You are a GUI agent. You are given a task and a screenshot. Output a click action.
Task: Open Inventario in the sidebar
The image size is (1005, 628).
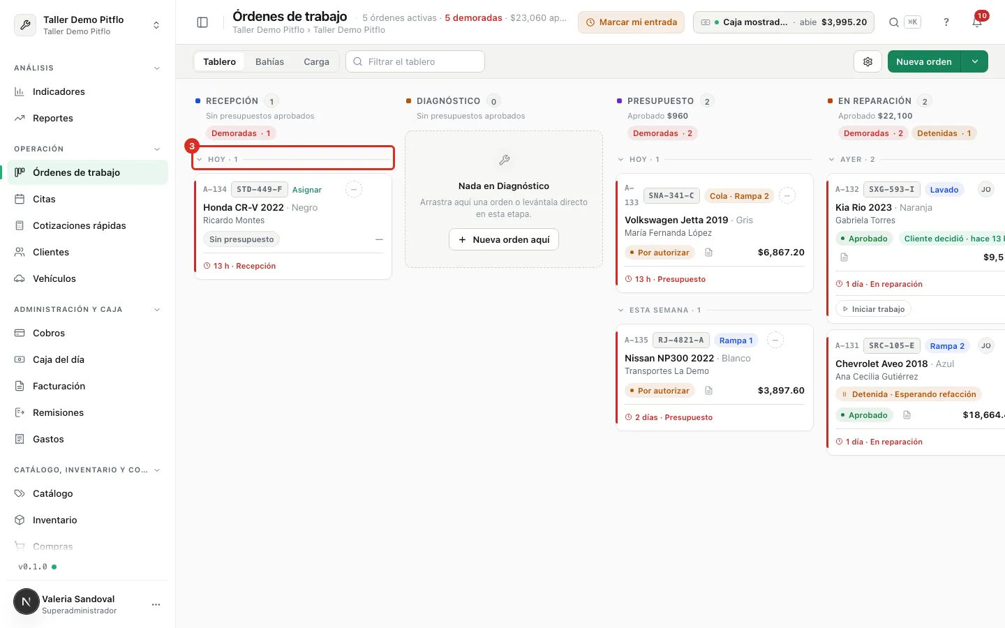coord(87,520)
